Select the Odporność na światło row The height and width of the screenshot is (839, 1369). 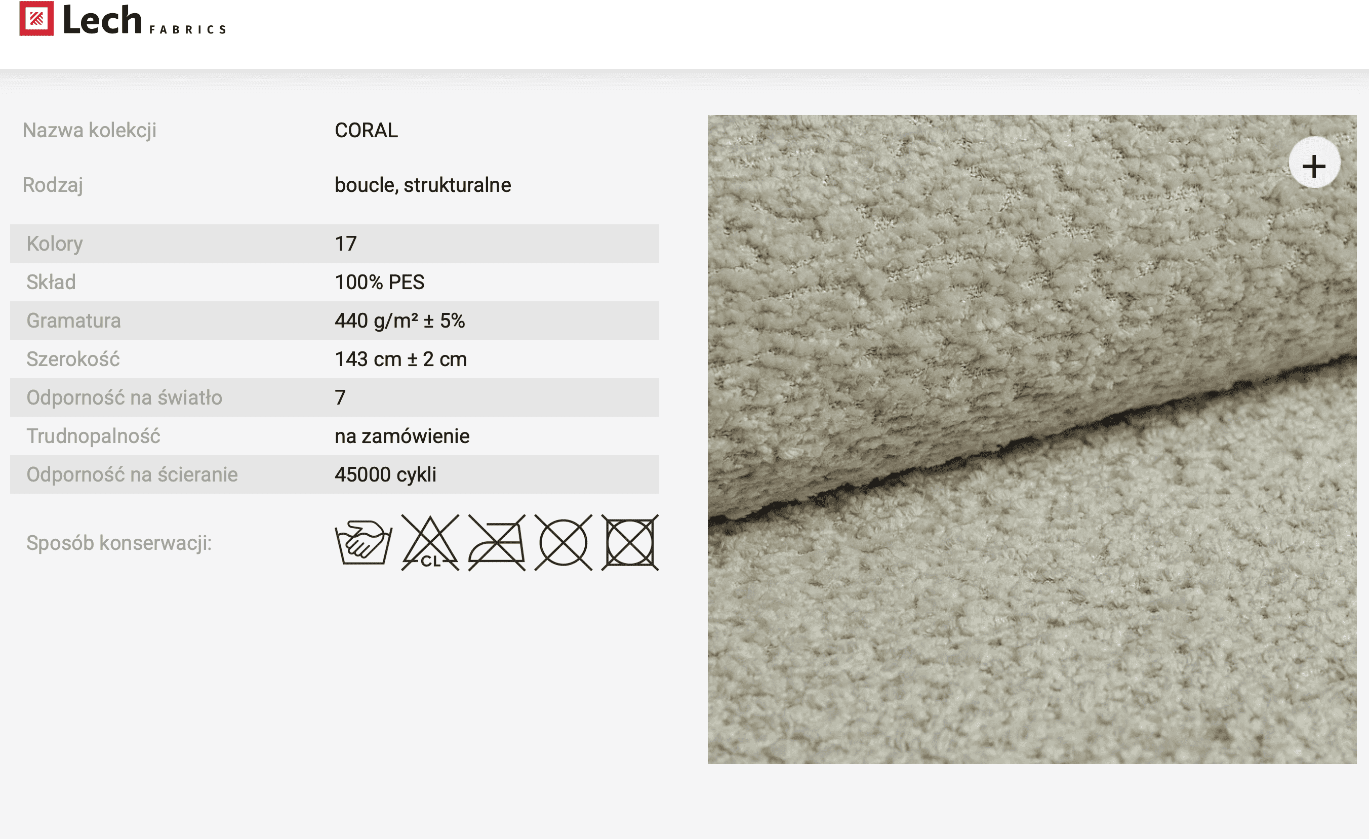point(335,397)
